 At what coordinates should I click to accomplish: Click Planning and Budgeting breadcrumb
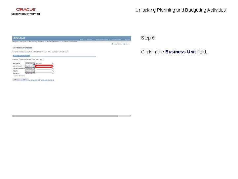click(36, 41)
